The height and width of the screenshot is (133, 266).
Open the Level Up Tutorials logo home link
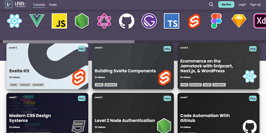point(16,5)
